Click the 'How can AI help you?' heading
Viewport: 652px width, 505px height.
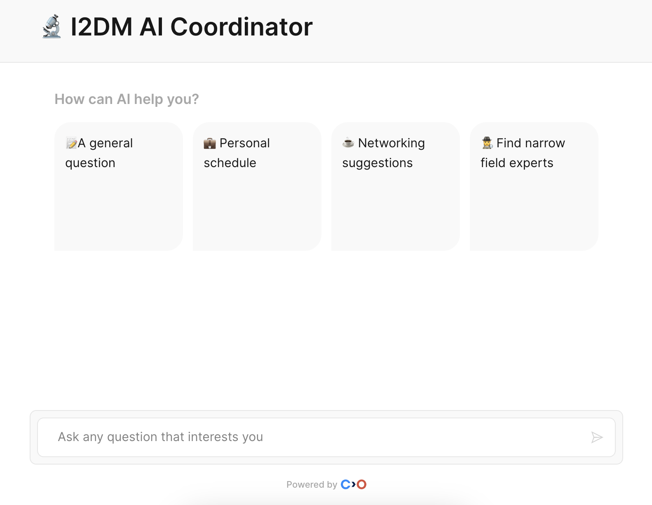[x=127, y=99]
